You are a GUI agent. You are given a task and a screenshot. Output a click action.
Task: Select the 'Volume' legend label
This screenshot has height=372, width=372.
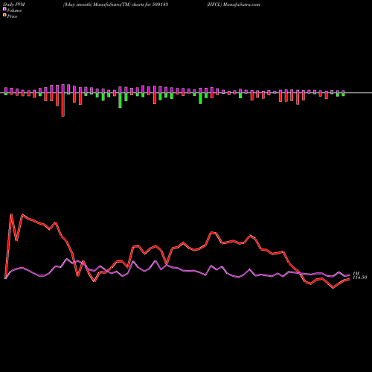pos(14,10)
